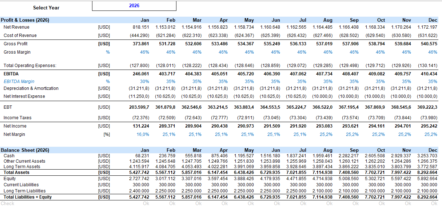This screenshot has height=208, width=442.
Task: Select the EBITDA Margin row label
Action: tap(19, 82)
